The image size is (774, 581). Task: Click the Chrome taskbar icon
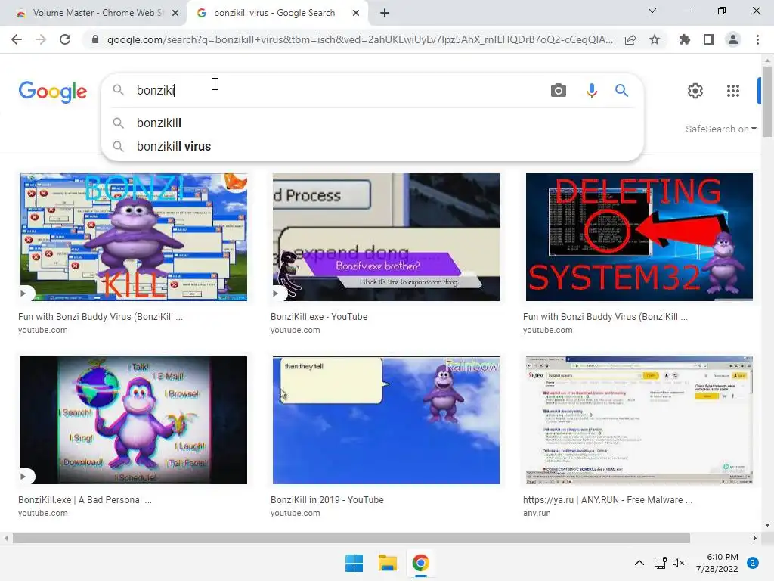(420, 563)
